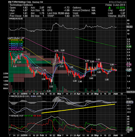The image size is (135, 137).
Task: Select the red -DI 13.89 label
Action: (37, 116)
